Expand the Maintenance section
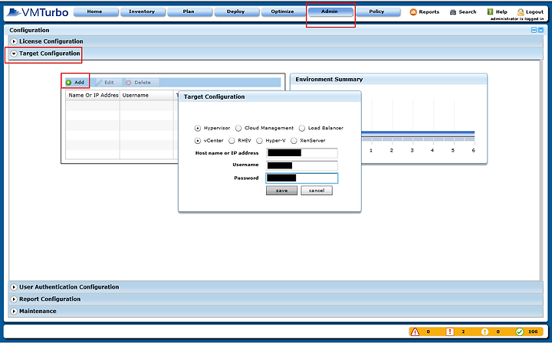552x343 pixels. tap(14, 312)
